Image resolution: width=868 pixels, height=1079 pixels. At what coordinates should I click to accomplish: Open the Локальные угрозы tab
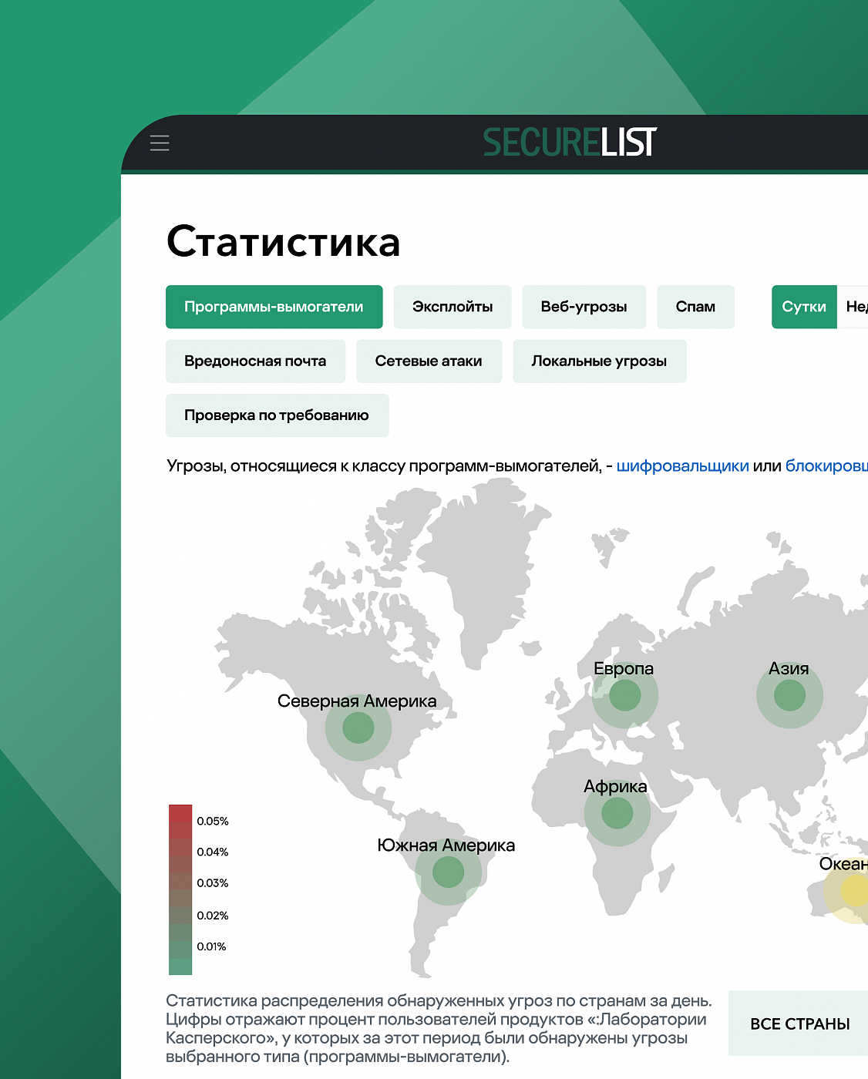[599, 361]
